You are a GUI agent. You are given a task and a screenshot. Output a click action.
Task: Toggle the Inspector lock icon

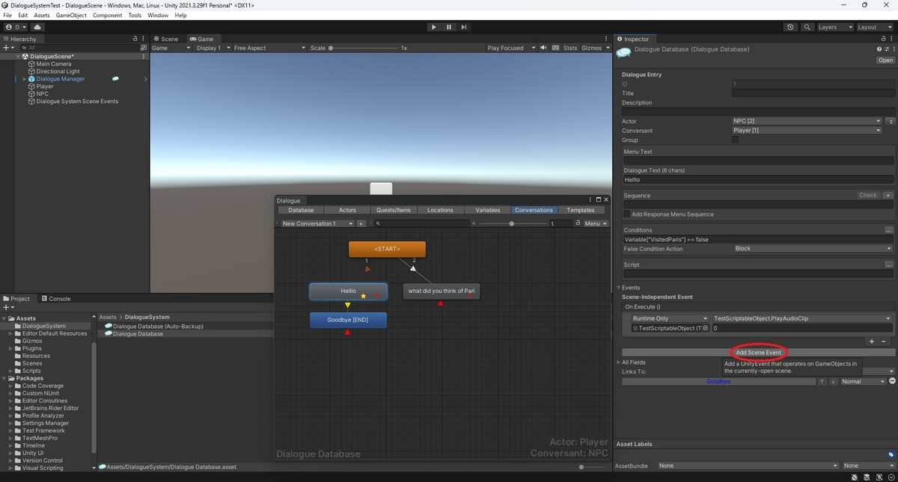point(884,39)
